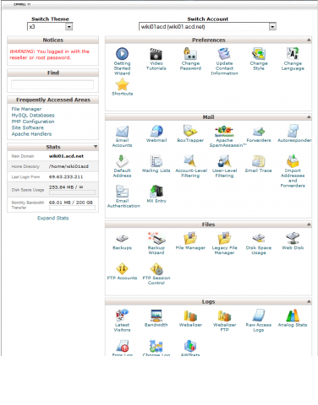This screenshot has height=405, width=318.
Task: Collapse the Stats panel arrow
Action: [x=96, y=147]
